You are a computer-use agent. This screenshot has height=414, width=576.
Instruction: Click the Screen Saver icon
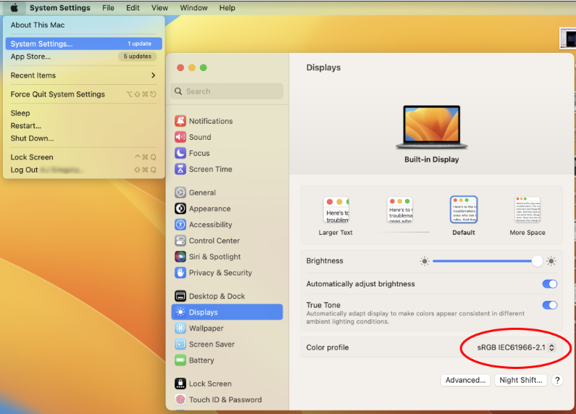(180, 344)
